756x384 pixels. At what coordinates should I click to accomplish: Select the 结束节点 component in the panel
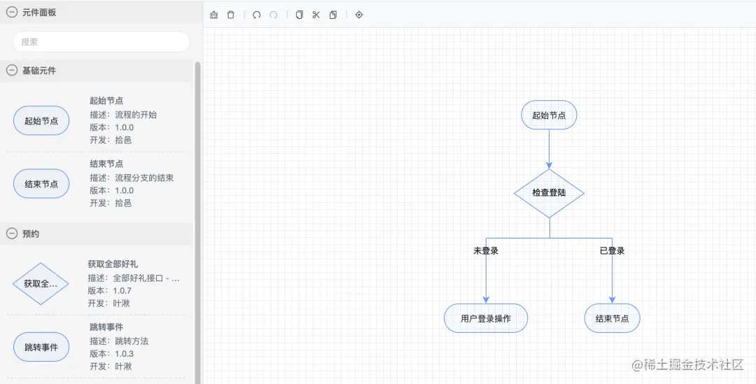41,183
